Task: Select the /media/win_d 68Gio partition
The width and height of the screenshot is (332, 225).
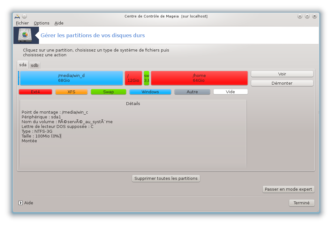Action: click(x=72, y=78)
